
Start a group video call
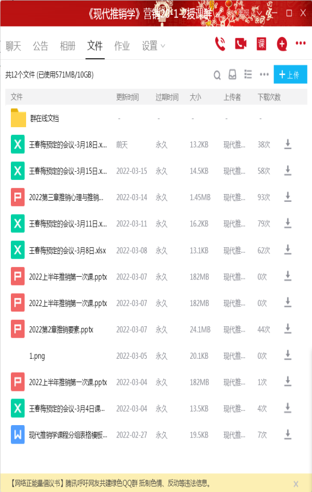point(240,43)
